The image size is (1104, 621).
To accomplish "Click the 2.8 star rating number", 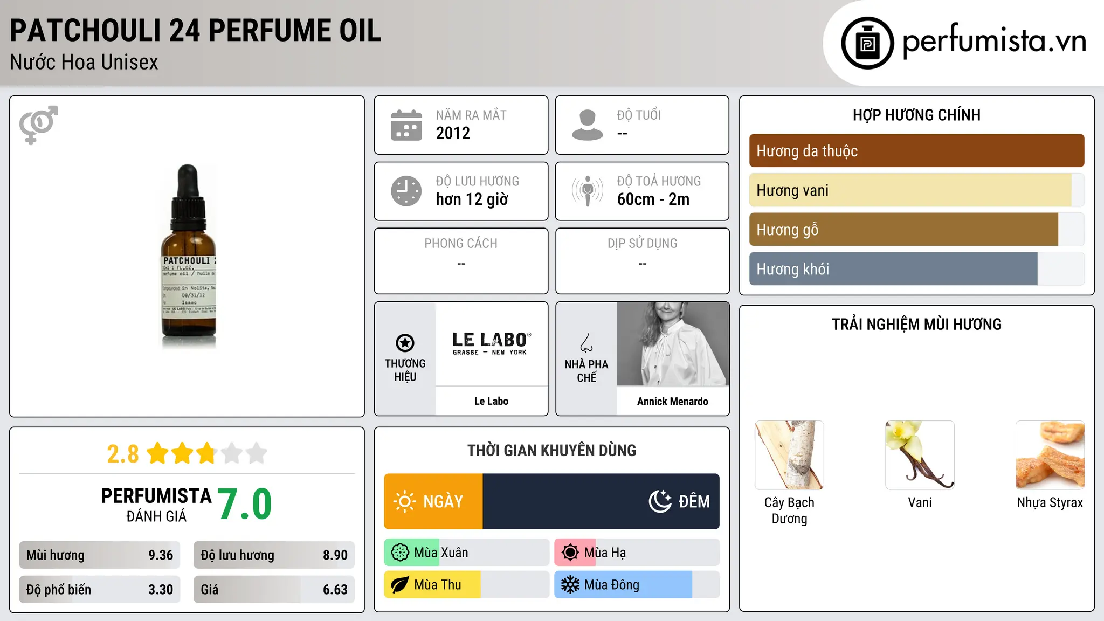I will 123,454.
